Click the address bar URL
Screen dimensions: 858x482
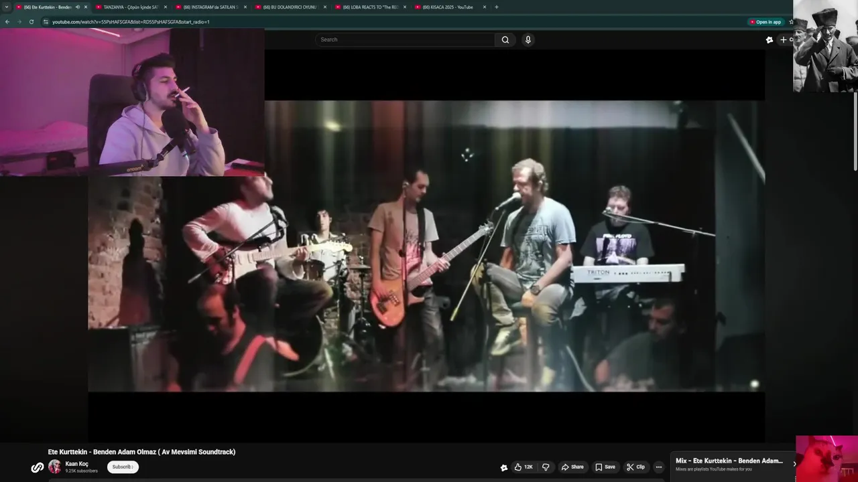[x=131, y=22]
